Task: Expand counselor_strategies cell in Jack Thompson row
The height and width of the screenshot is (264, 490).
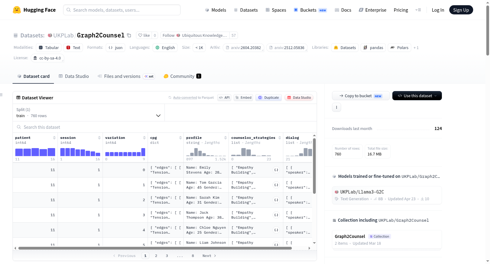Action: tap(276, 215)
